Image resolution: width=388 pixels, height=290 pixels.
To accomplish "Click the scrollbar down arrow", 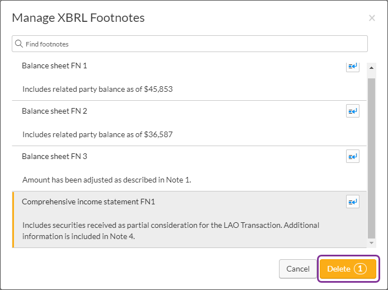I will click(x=371, y=243).
